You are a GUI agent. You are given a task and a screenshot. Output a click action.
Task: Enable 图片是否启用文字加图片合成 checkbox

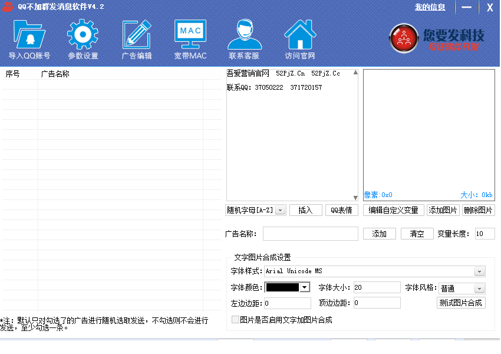pos(236,319)
